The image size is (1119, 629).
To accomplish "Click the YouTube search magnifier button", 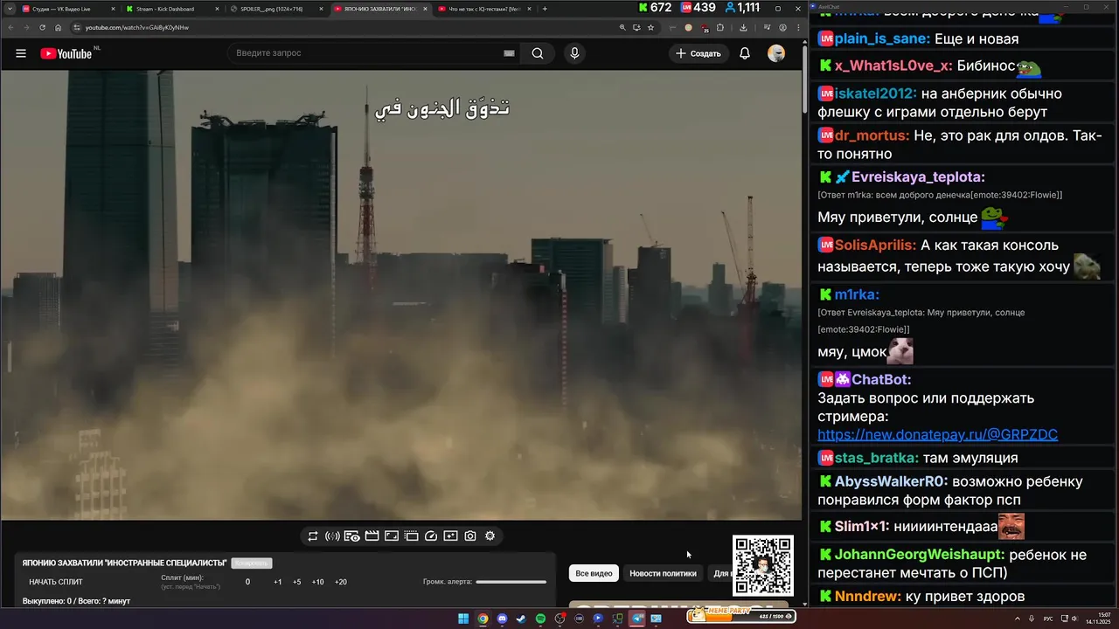I will [538, 53].
